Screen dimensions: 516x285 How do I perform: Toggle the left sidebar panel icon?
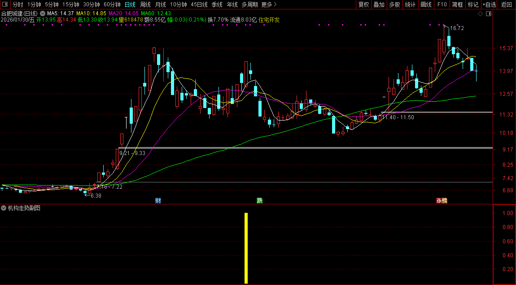[x=4, y=4]
